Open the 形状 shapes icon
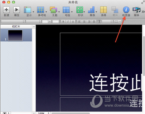This screenshot has width=145, height=114. pyautogui.click(x=80, y=10)
